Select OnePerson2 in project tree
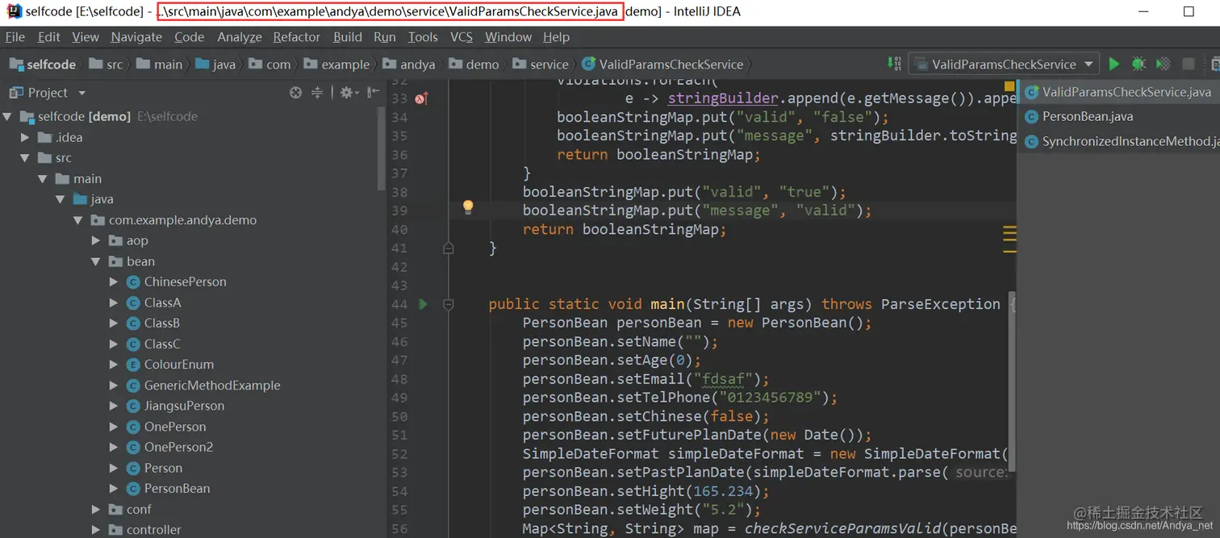 point(178,448)
